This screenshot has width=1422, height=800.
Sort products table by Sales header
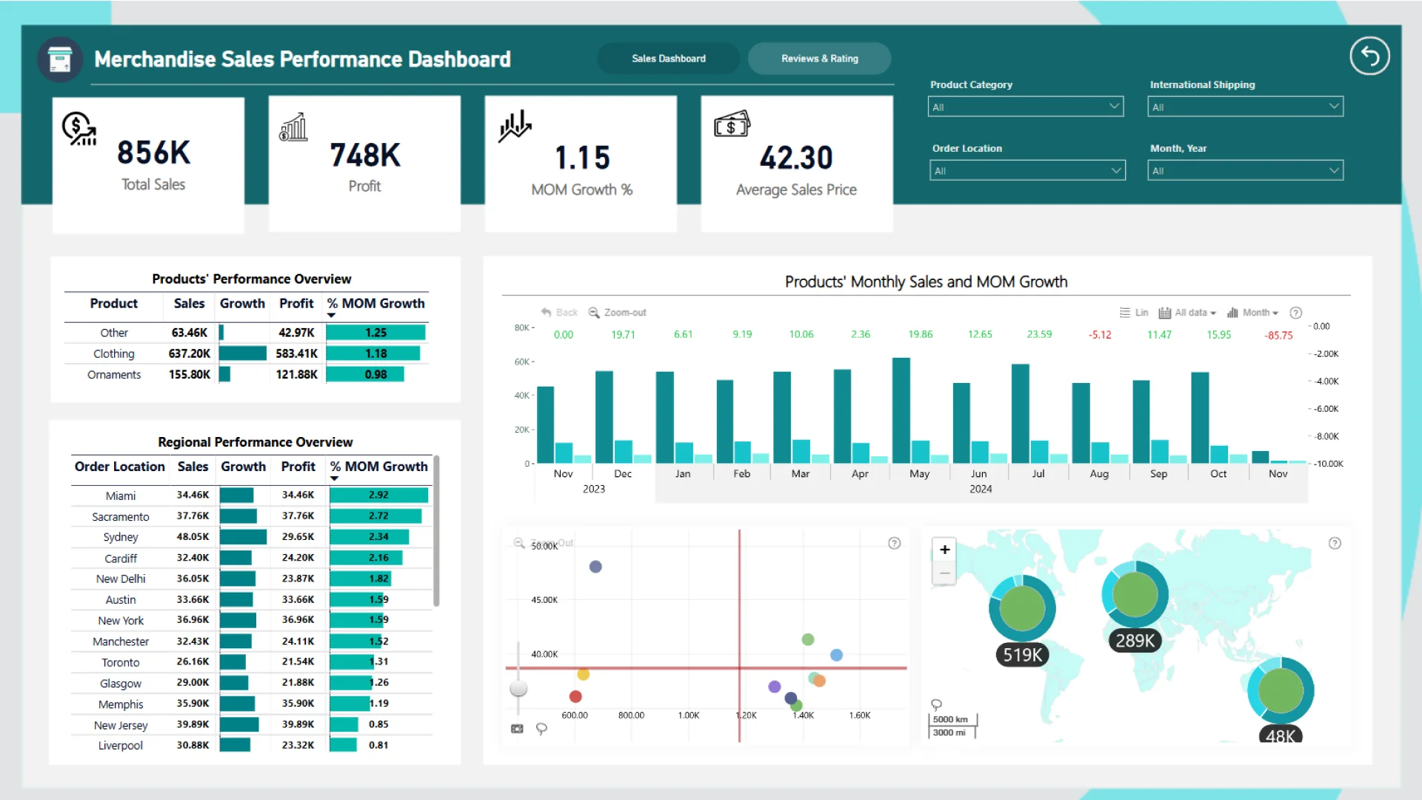[x=189, y=304]
